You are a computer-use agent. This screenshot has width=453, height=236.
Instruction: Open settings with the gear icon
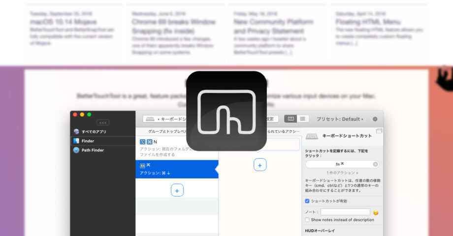[375, 119]
